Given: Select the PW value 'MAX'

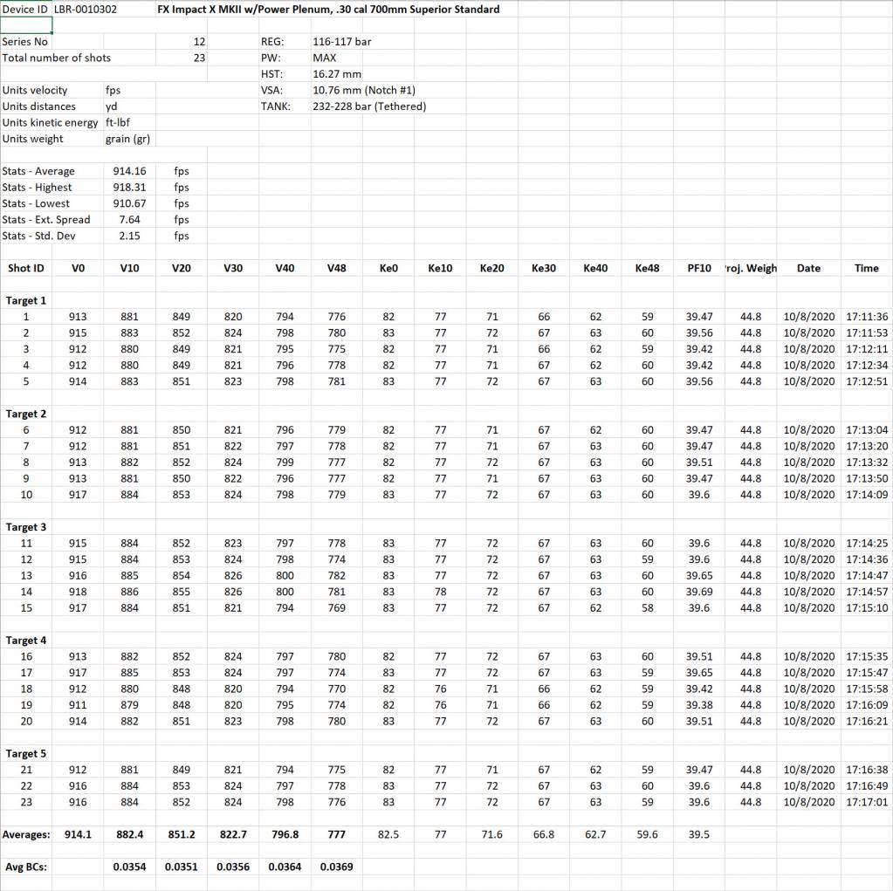Looking at the screenshot, I should click(324, 58).
